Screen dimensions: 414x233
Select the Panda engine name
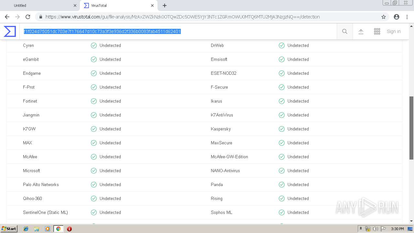(x=217, y=184)
